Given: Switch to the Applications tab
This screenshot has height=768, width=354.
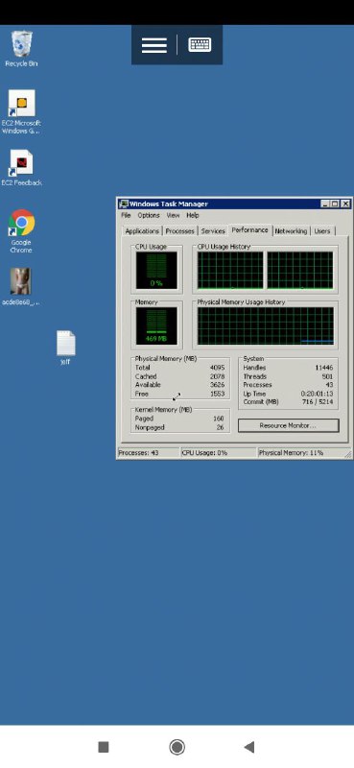Looking at the screenshot, I should point(142,231).
